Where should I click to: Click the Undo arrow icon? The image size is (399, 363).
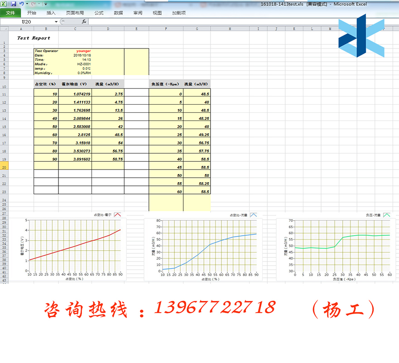[x=21, y=4]
